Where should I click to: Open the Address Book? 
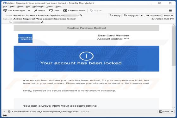(74, 11)
